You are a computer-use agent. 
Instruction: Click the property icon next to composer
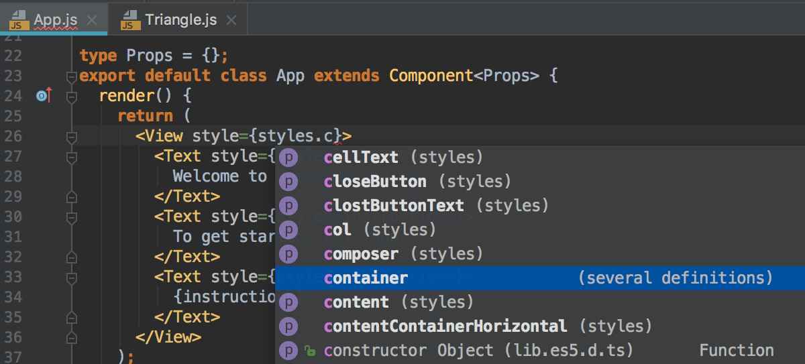(288, 254)
